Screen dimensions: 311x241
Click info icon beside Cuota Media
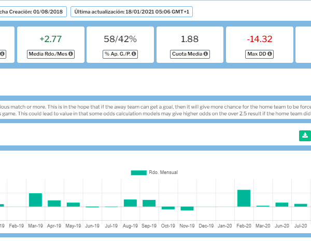tap(206, 54)
